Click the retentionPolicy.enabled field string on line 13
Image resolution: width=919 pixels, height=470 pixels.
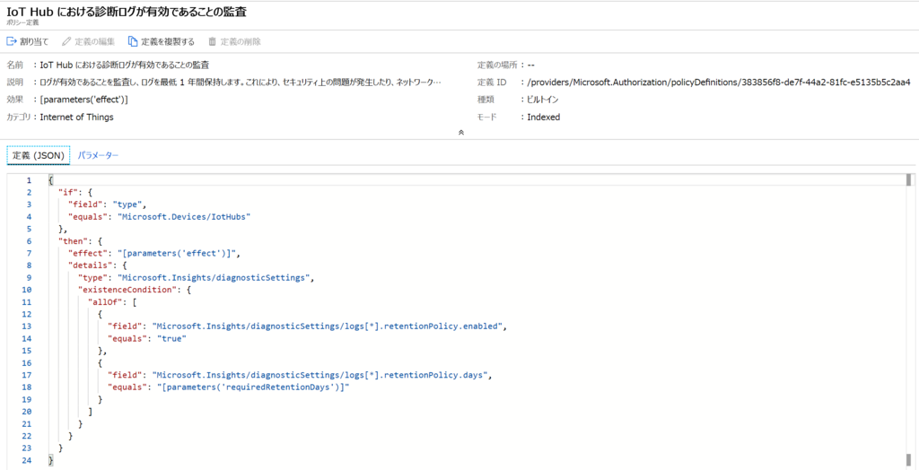328,326
